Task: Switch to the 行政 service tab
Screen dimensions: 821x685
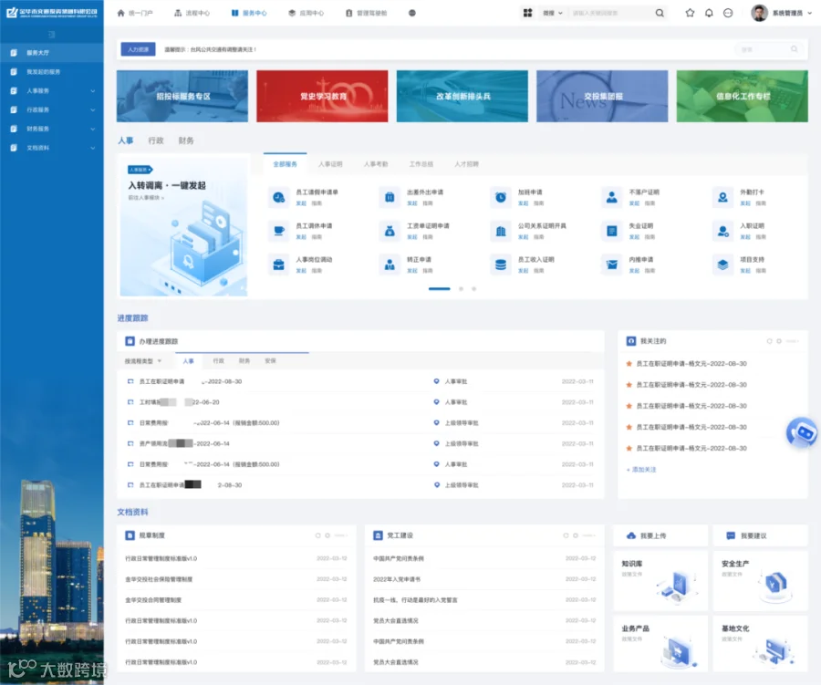Action: tap(155, 140)
